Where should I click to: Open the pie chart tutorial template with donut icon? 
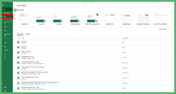pyautogui.click(x=93, y=19)
